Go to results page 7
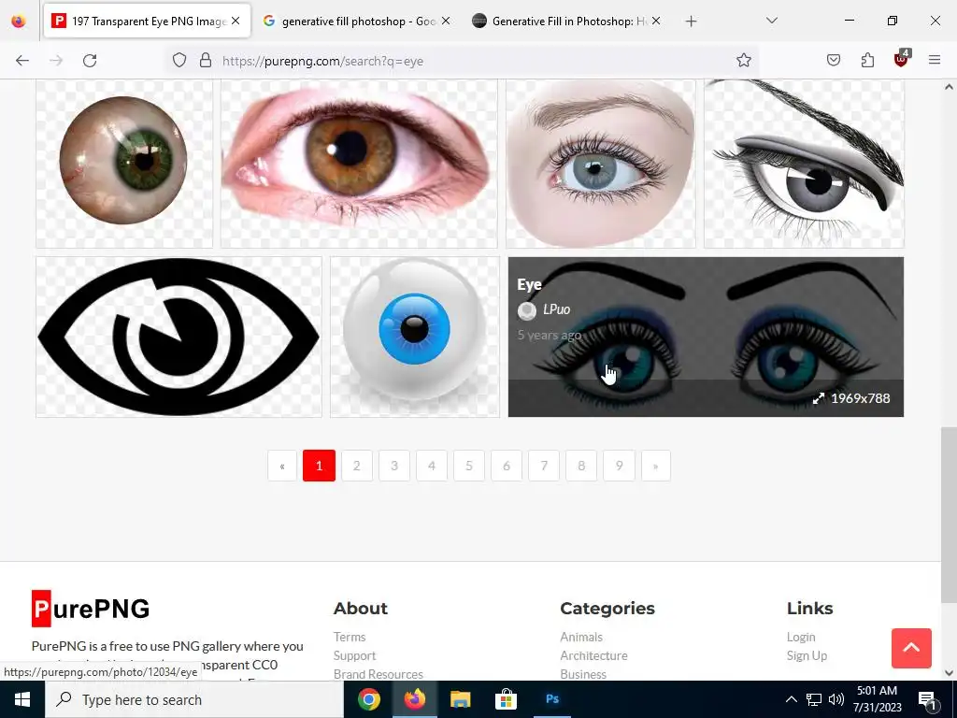The image size is (957, 718). tap(544, 466)
